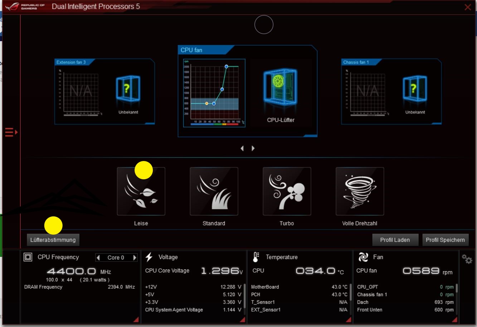Image resolution: width=477 pixels, height=327 pixels.
Task: Click the DRAM Frequency 2394.0 MHz row
Action: tap(79, 287)
